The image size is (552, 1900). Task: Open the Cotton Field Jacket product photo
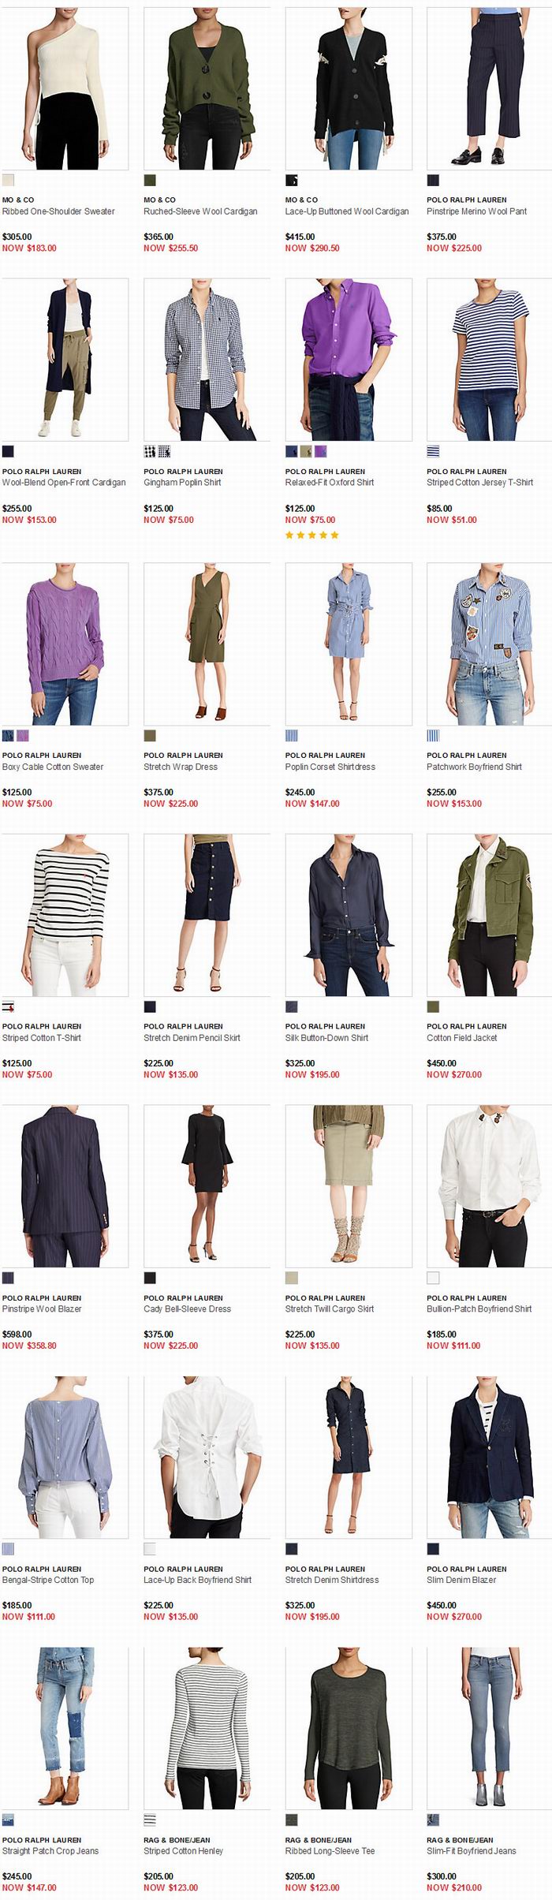tap(489, 915)
